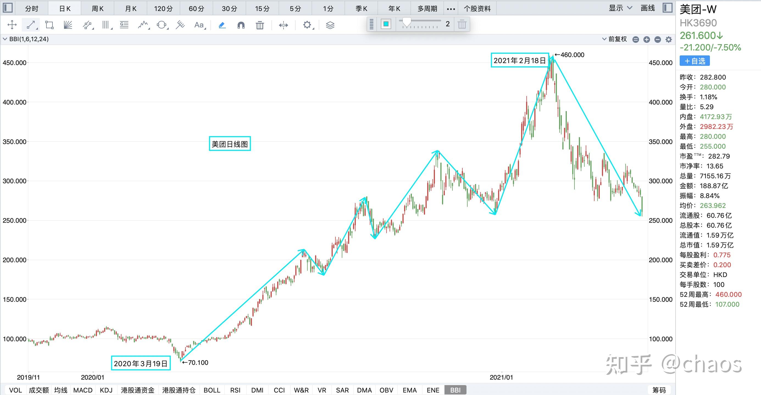Screen dimensions: 761x395
Task: Delete all drawings with toolbar trash icon
Action: pos(260,25)
